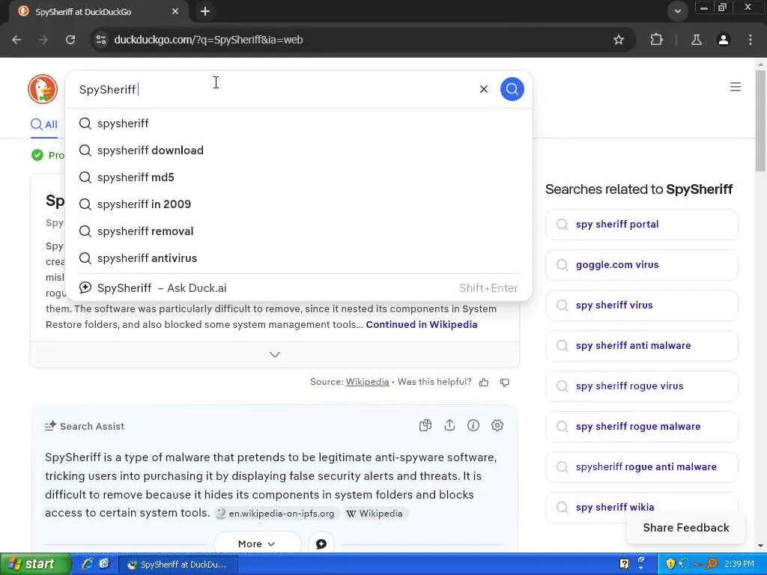Open a new tab with plus button
The width and height of the screenshot is (767, 575).
205,11
